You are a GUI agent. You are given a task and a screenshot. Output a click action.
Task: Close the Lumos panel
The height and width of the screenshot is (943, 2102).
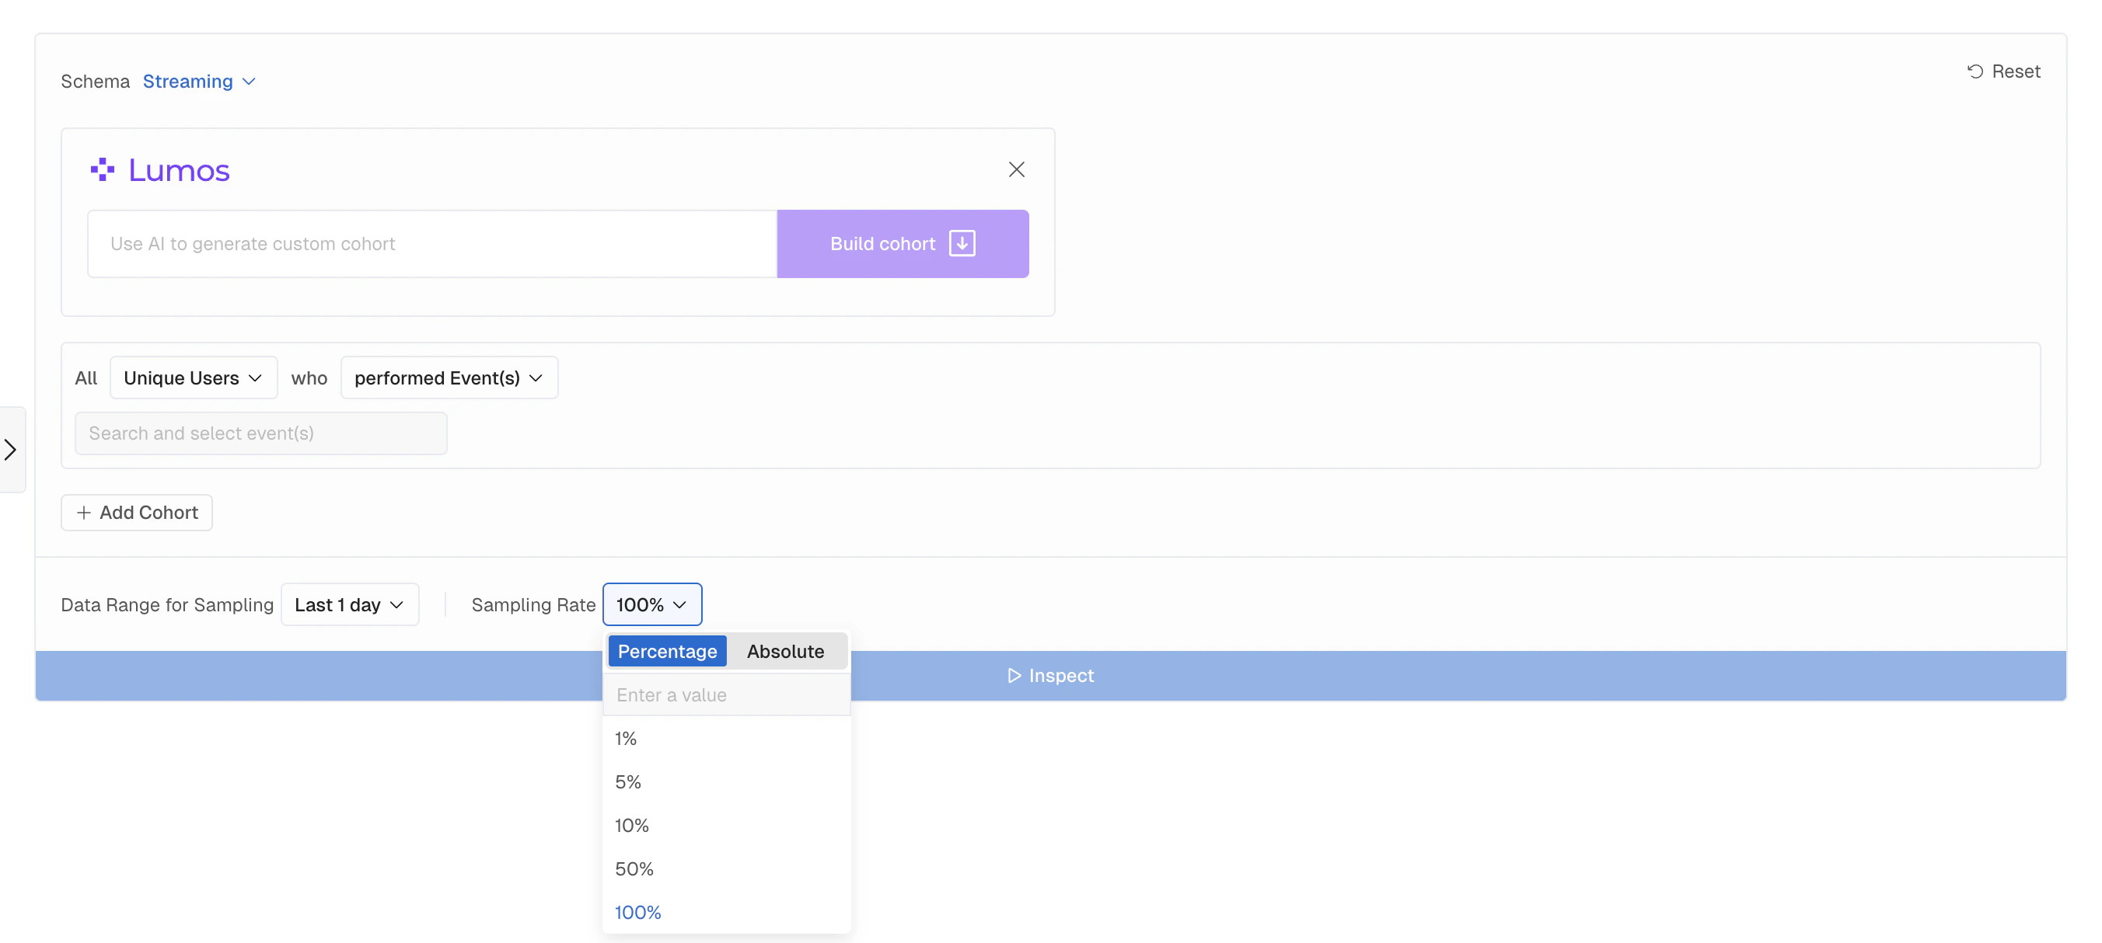point(1016,169)
